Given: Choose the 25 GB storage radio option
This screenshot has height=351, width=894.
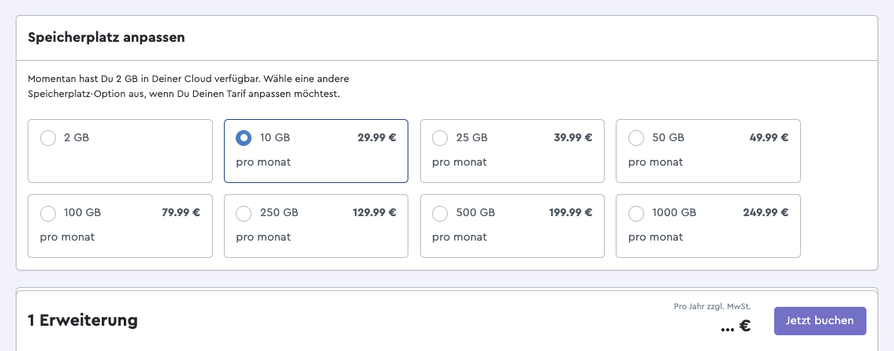Looking at the screenshot, I should 440,138.
